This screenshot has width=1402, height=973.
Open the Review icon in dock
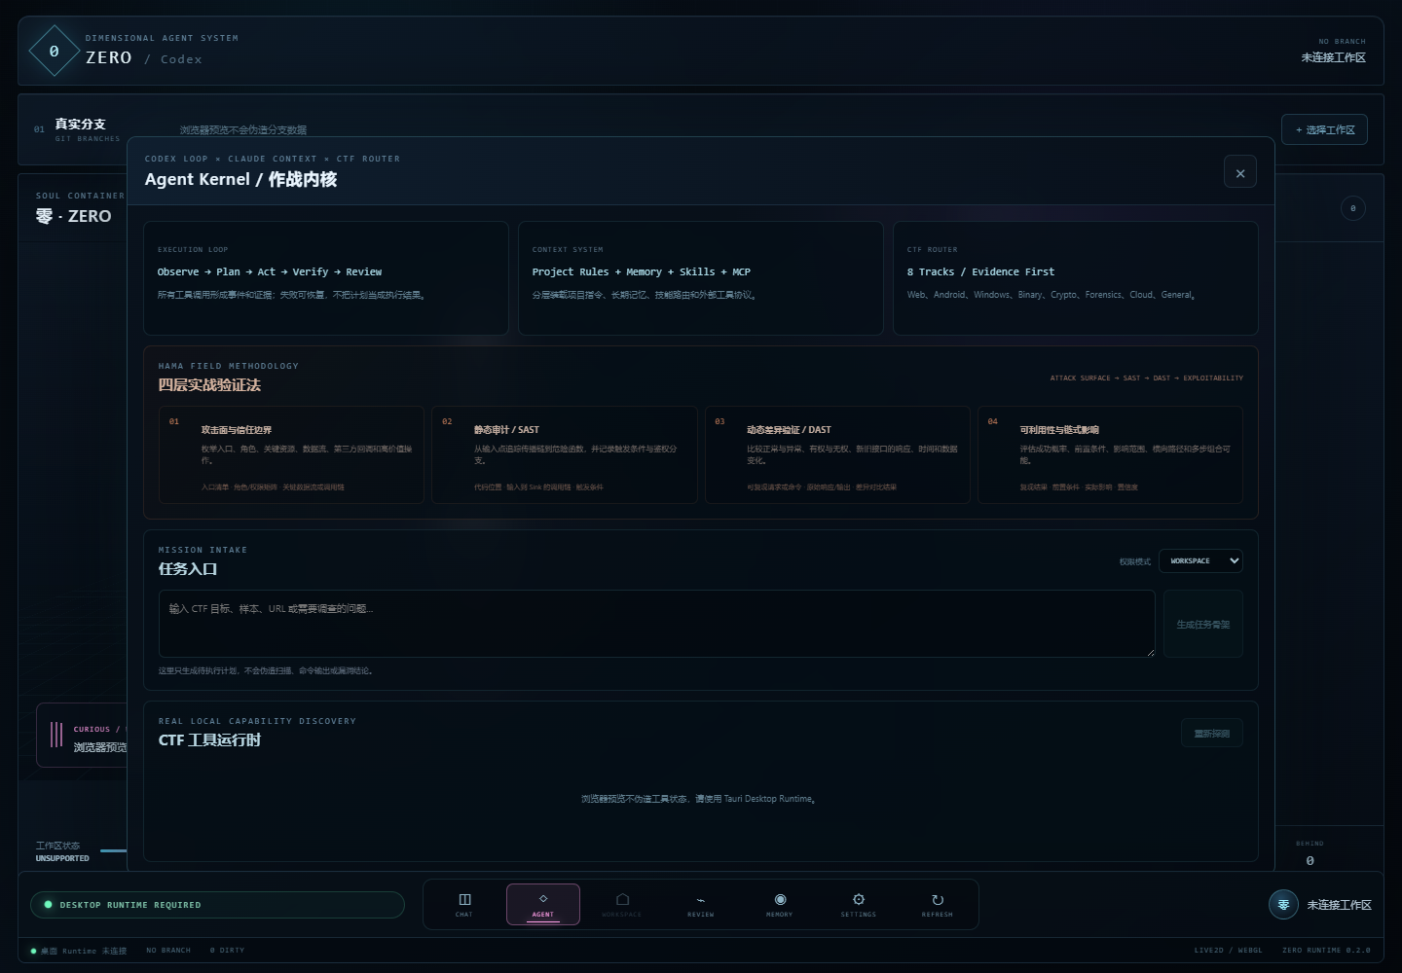(701, 900)
